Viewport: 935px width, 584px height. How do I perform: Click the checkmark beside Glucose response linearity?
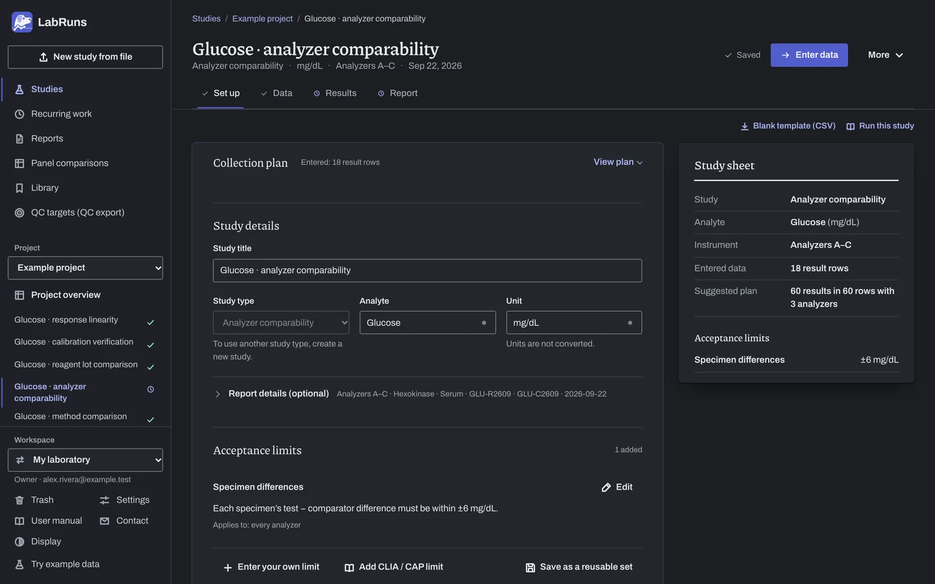[151, 322]
